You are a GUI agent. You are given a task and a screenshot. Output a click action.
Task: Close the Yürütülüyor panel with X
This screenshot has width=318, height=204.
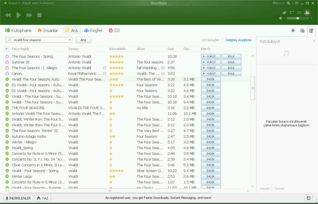tap(314, 41)
